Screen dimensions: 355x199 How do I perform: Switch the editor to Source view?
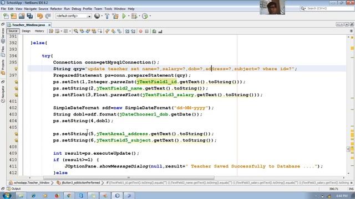(x=13, y=31)
